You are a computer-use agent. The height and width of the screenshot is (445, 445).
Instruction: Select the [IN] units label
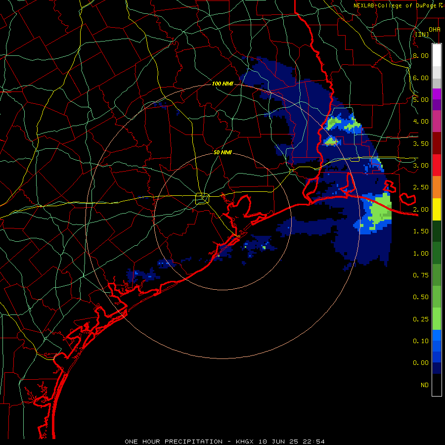click(422, 35)
